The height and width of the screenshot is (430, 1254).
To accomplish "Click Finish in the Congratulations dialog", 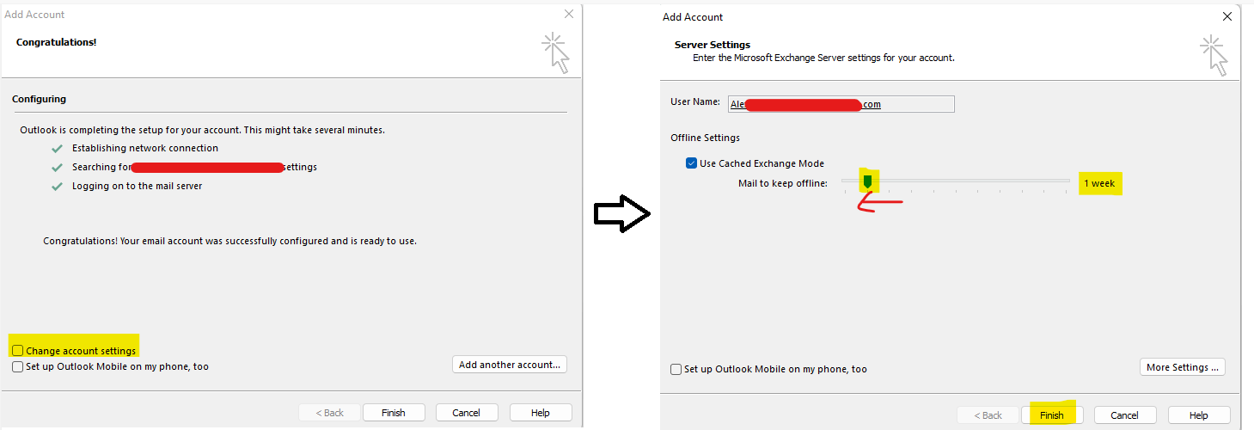I will [x=394, y=413].
